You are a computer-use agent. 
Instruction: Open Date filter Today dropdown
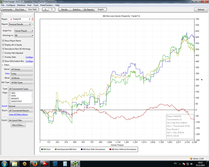tap(21, 74)
